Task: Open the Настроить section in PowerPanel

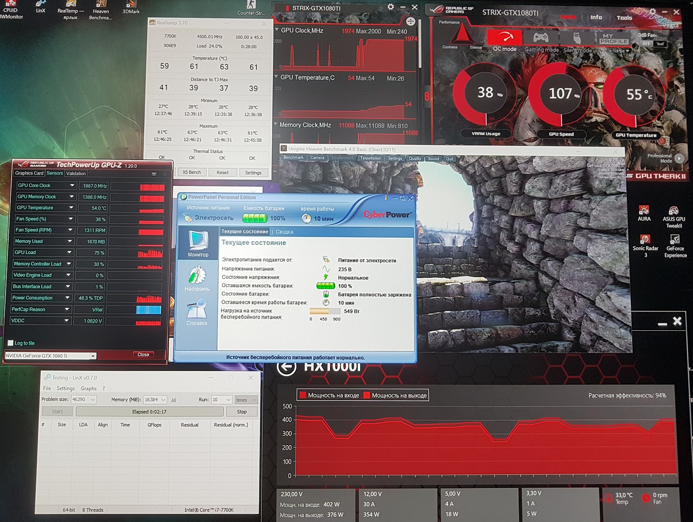Action: pyautogui.click(x=197, y=278)
